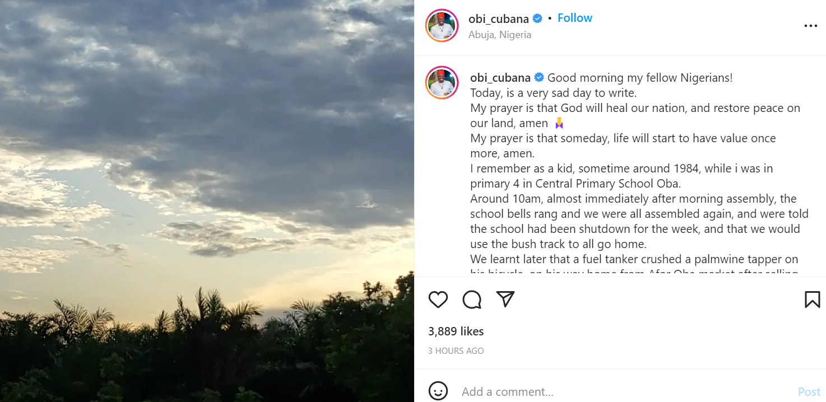Click the caption text beginning Good morning
Viewport: 826px width, 402px height.
640,78
